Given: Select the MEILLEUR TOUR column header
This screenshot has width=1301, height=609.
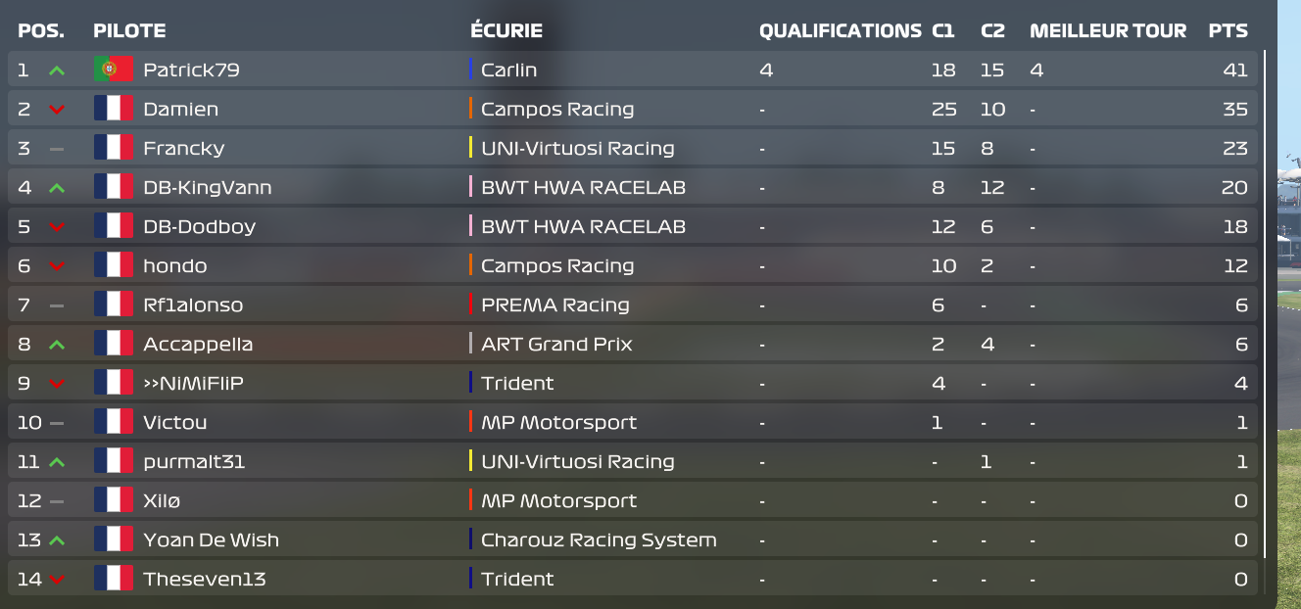Looking at the screenshot, I should [1108, 31].
